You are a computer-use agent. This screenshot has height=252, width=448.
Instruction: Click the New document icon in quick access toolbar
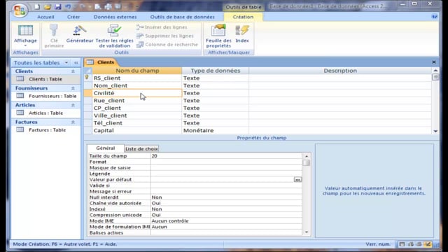(x=37, y=6)
